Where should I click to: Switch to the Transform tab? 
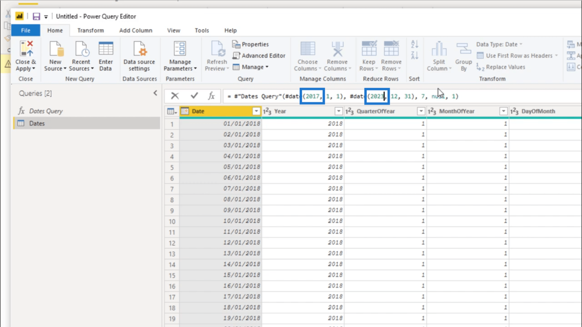pyautogui.click(x=90, y=30)
